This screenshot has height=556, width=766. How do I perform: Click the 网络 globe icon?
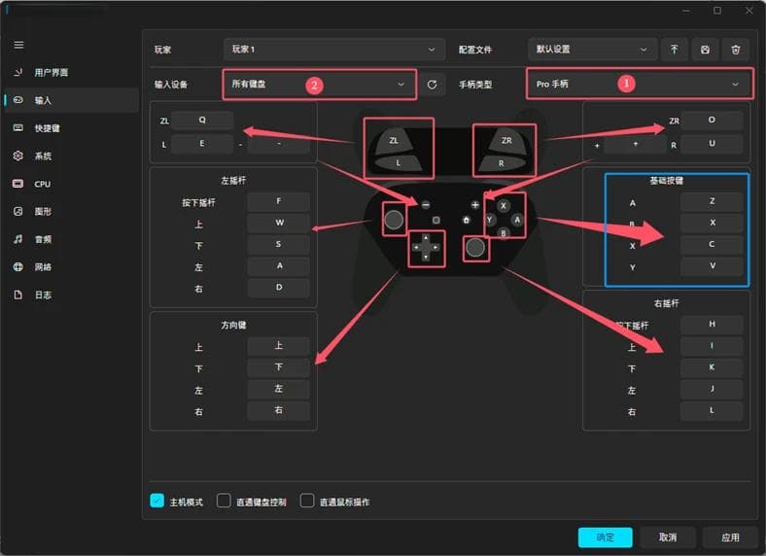[x=18, y=267]
